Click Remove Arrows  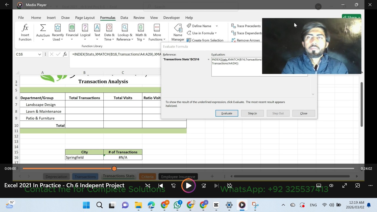coord(246,40)
